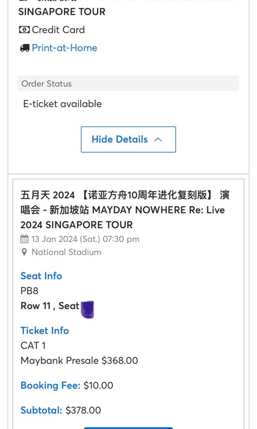Collapse the order details section
The image size is (257, 429).
pyautogui.click(x=128, y=139)
